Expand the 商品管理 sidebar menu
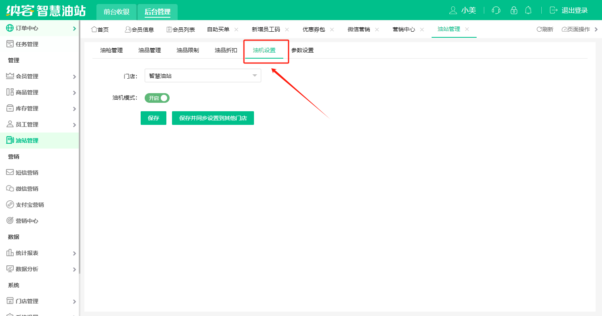602x316 pixels. (40, 92)
